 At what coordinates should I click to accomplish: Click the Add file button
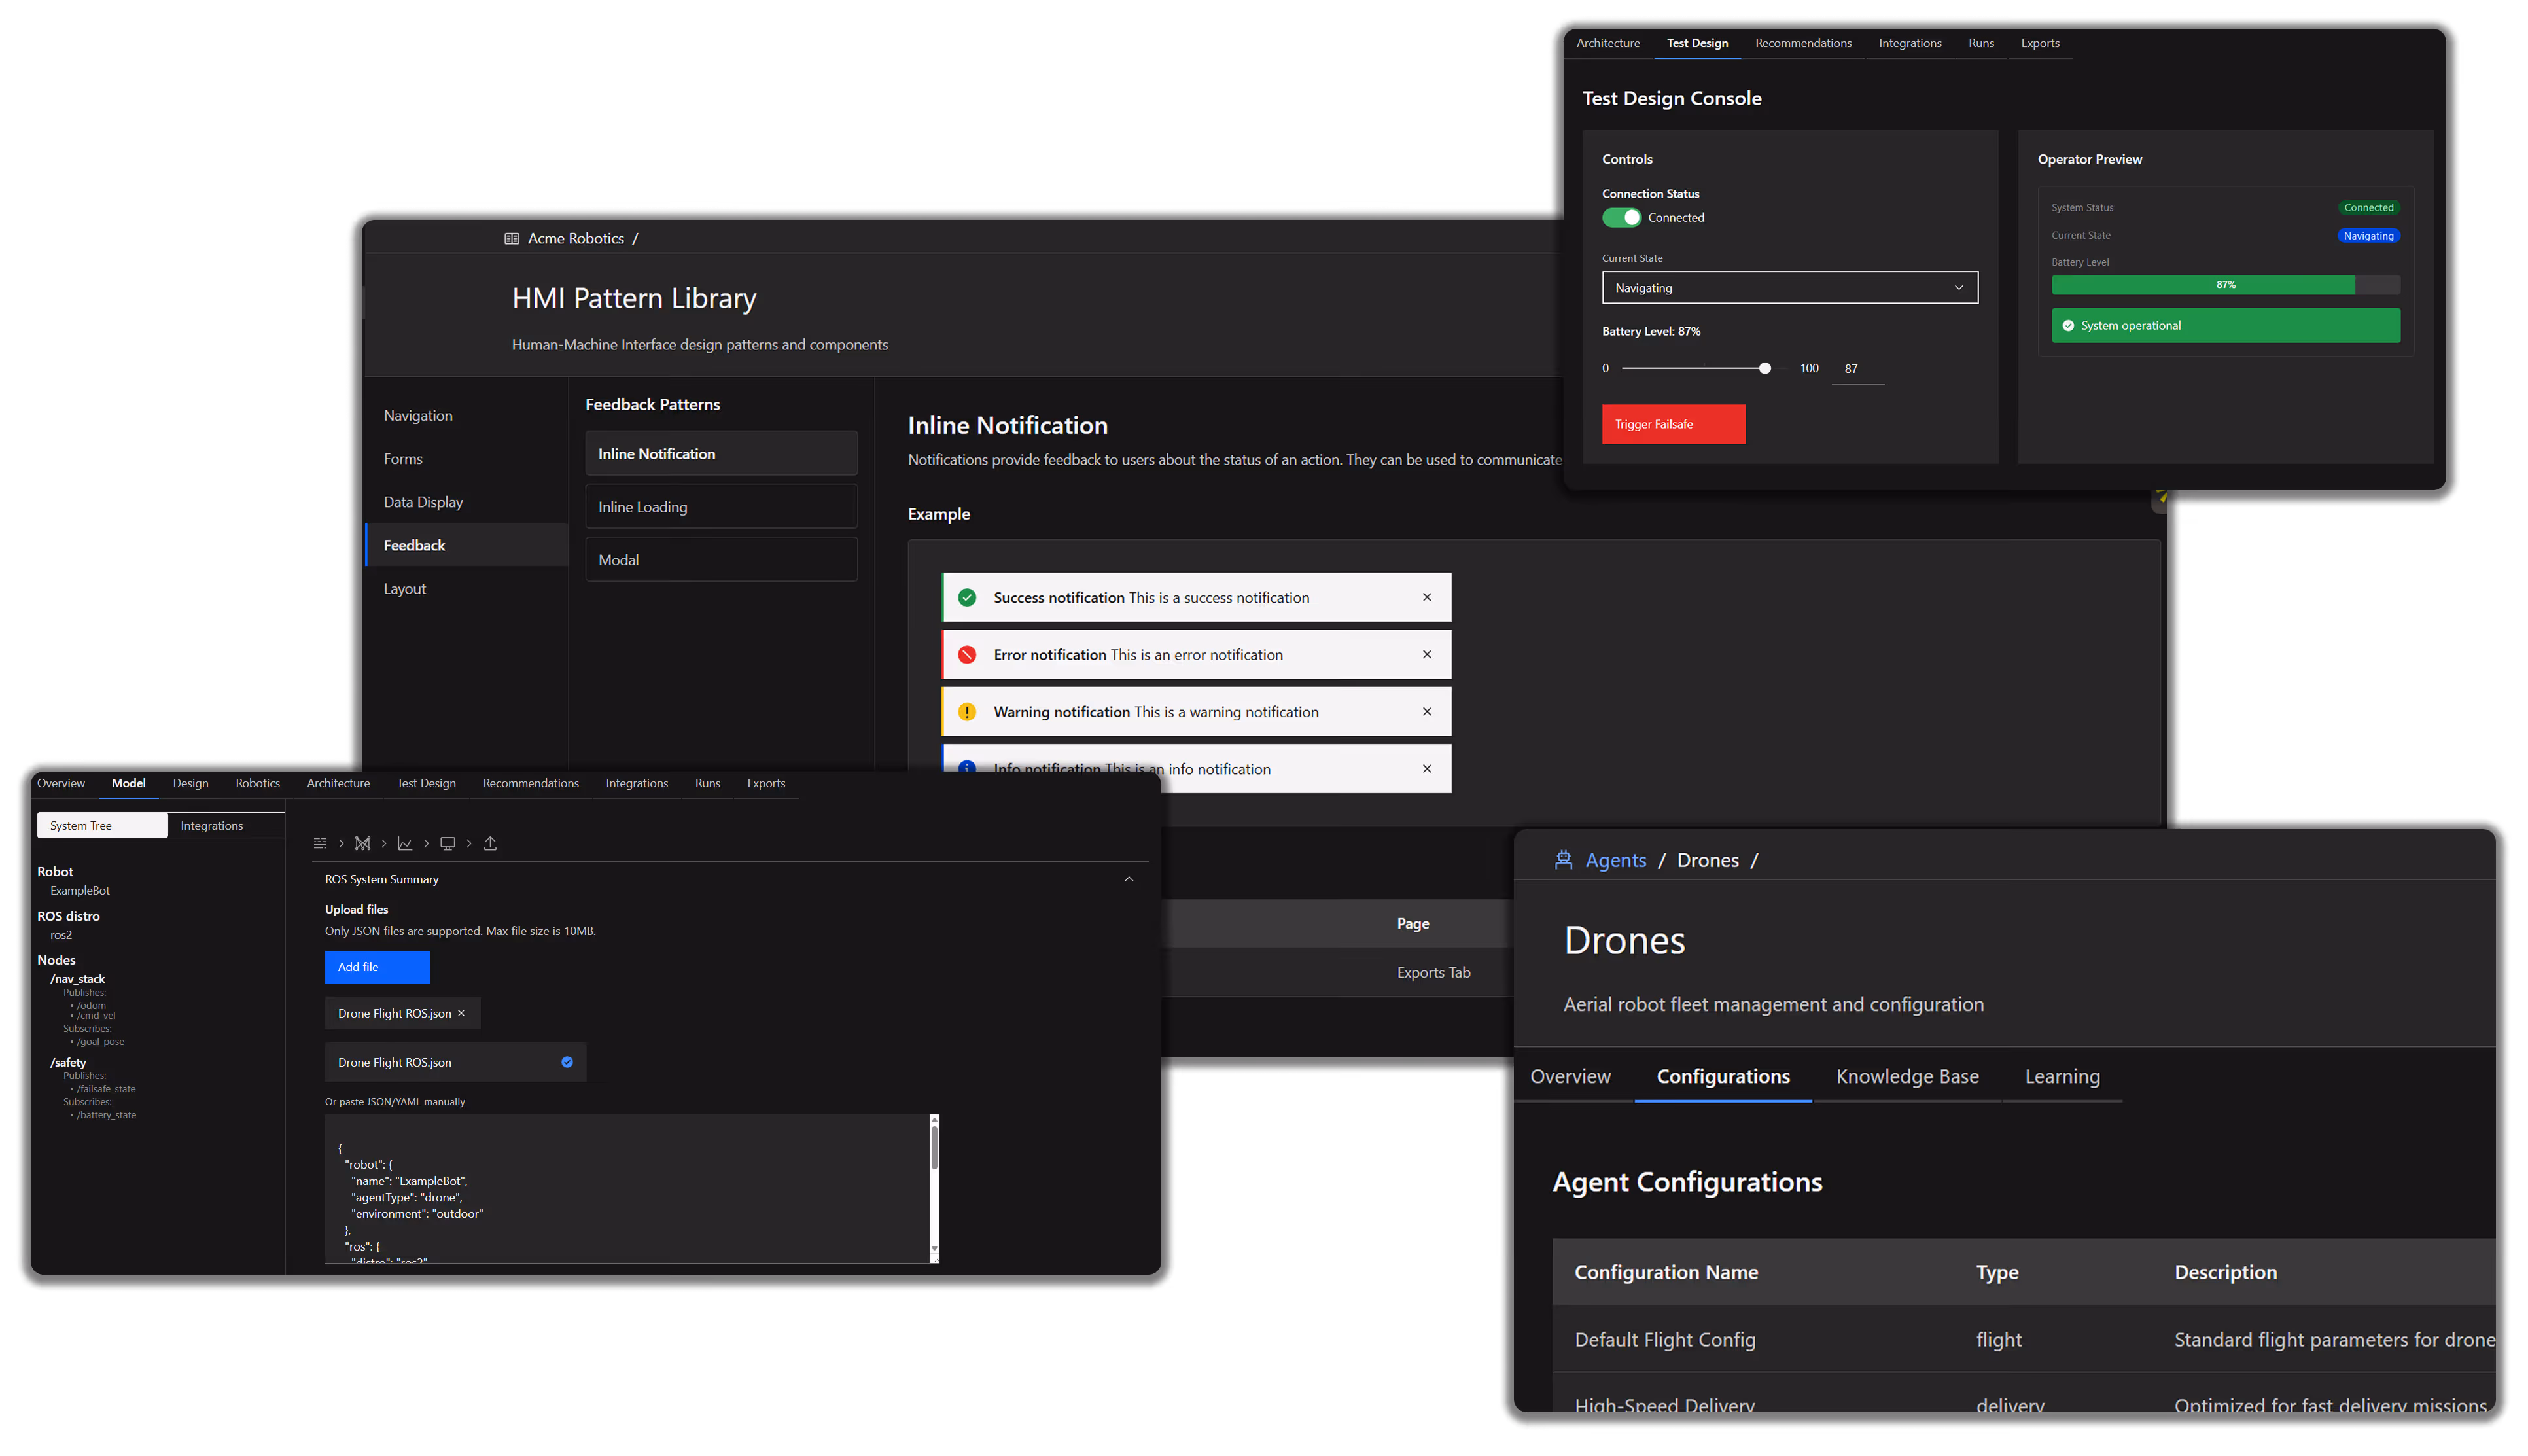(377, 967)
